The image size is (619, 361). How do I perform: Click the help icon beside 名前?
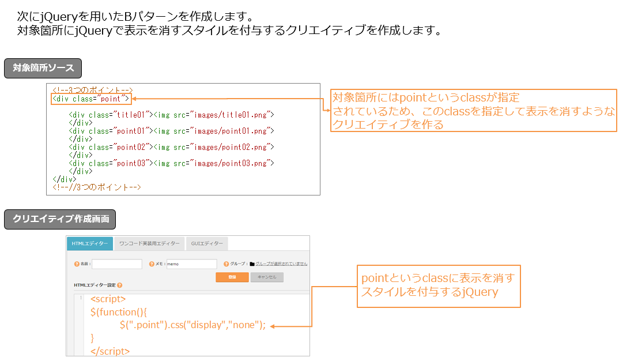pyautogui.click(x=77, y=264)
